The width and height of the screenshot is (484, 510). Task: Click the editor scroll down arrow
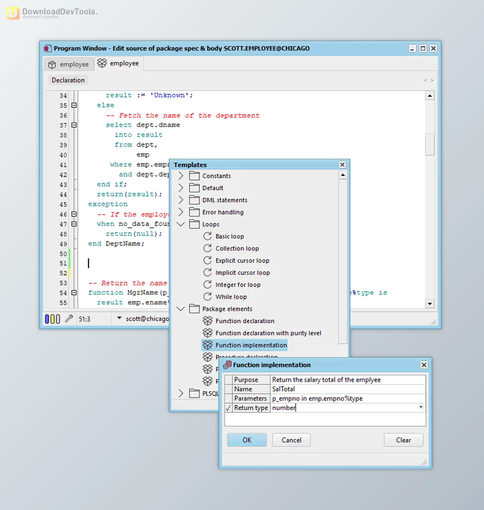click(430, 304)
